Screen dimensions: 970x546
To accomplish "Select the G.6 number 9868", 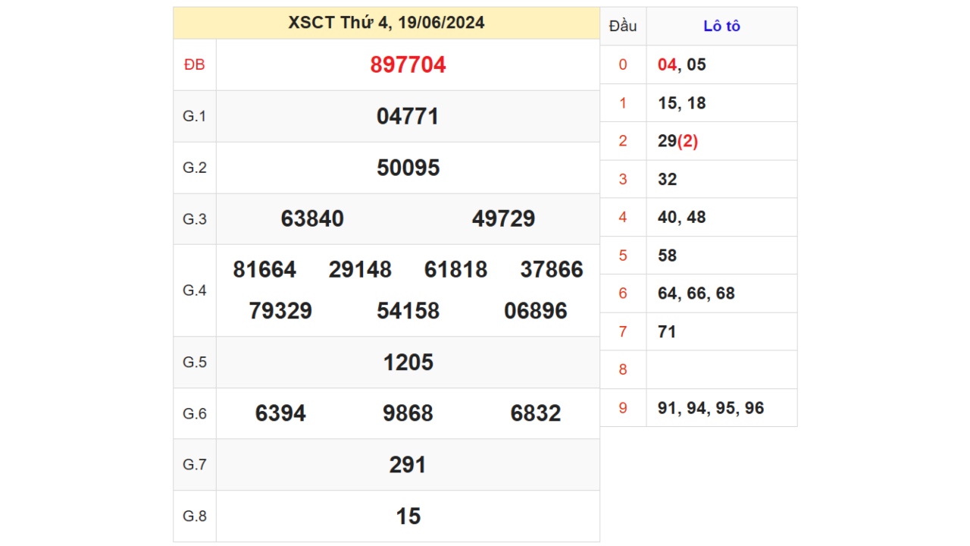I will tap(408, 413).
